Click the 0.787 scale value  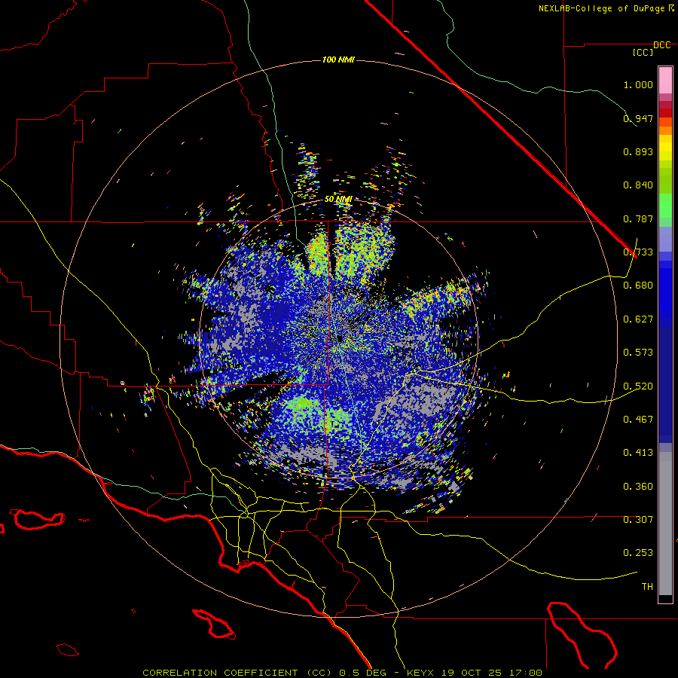(638, 218)
